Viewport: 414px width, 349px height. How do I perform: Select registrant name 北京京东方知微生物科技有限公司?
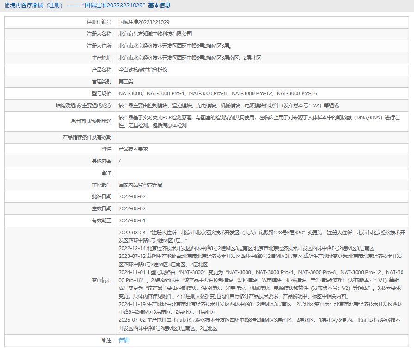[155, 34]
